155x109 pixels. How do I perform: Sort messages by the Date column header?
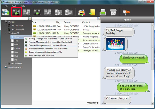point(34,22)
